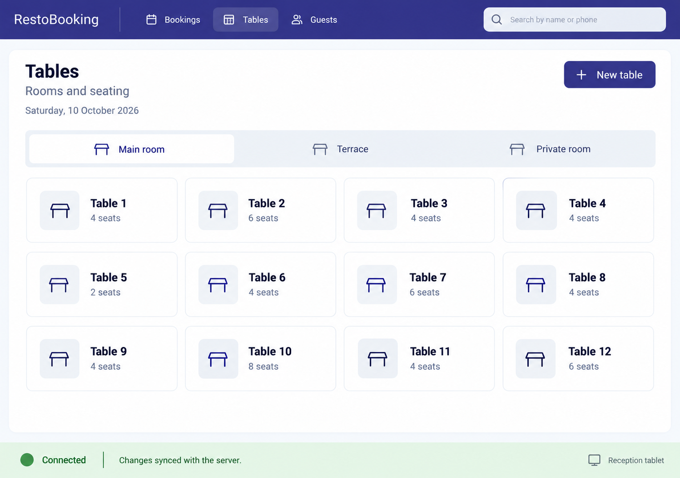Image resolution: width=680 pixels, height=478 pixels.
Task: Switch to the Private room tab
Action: tap(550, 149)
